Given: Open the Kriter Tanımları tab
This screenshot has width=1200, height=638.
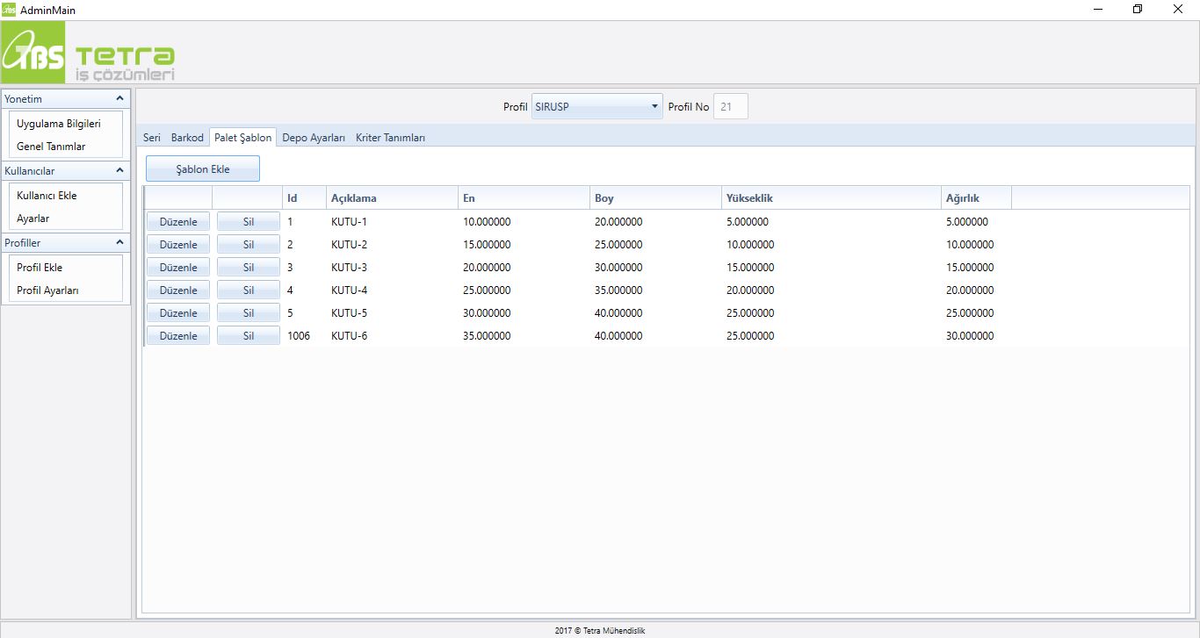Looking at the screenshot, I should coord(390,138).
